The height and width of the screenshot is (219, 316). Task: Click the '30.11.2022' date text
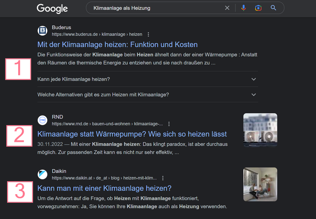click(x=50, y=144)
